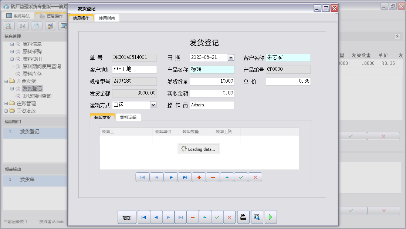Open the 日期 date picker dropdown
The width and height of the screenshot is (406, 229).
(231, 58)
